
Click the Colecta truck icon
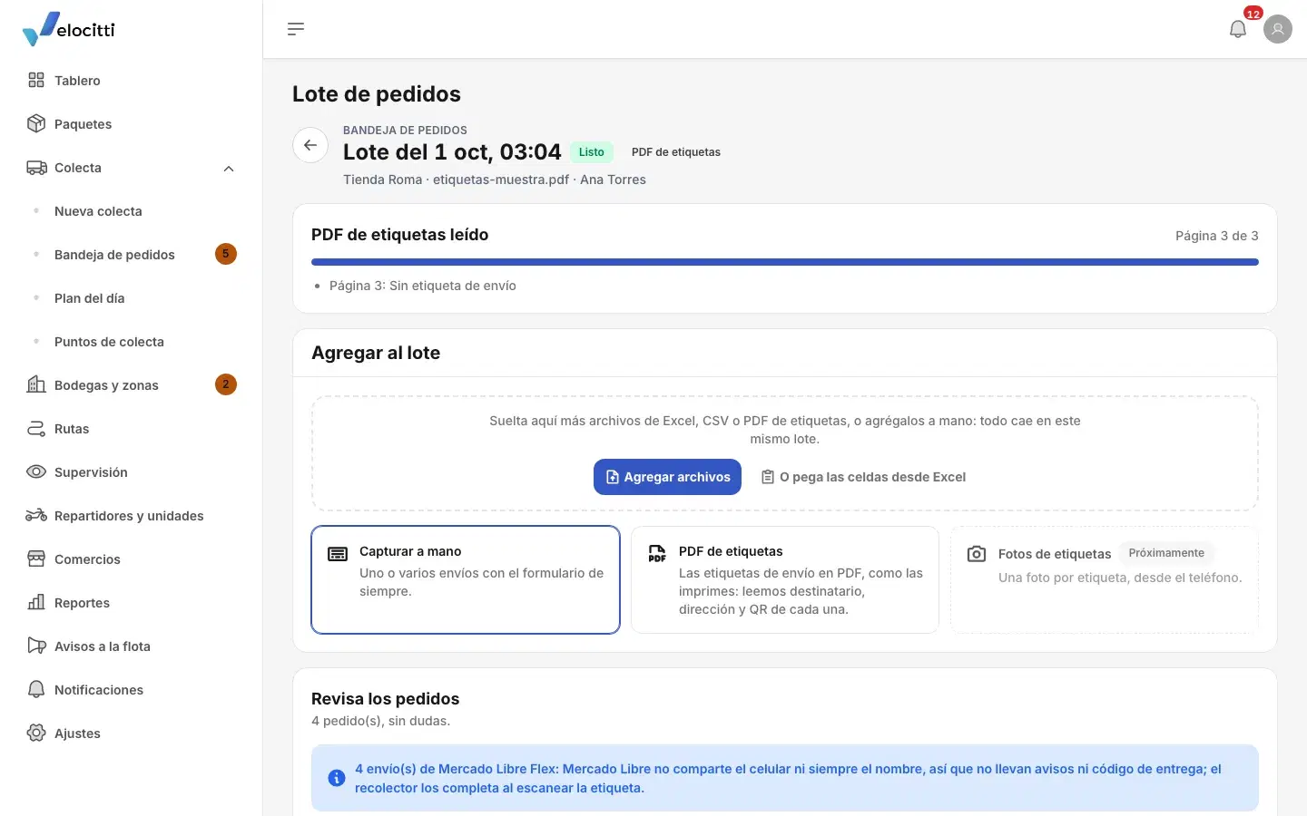coord(36,167)
